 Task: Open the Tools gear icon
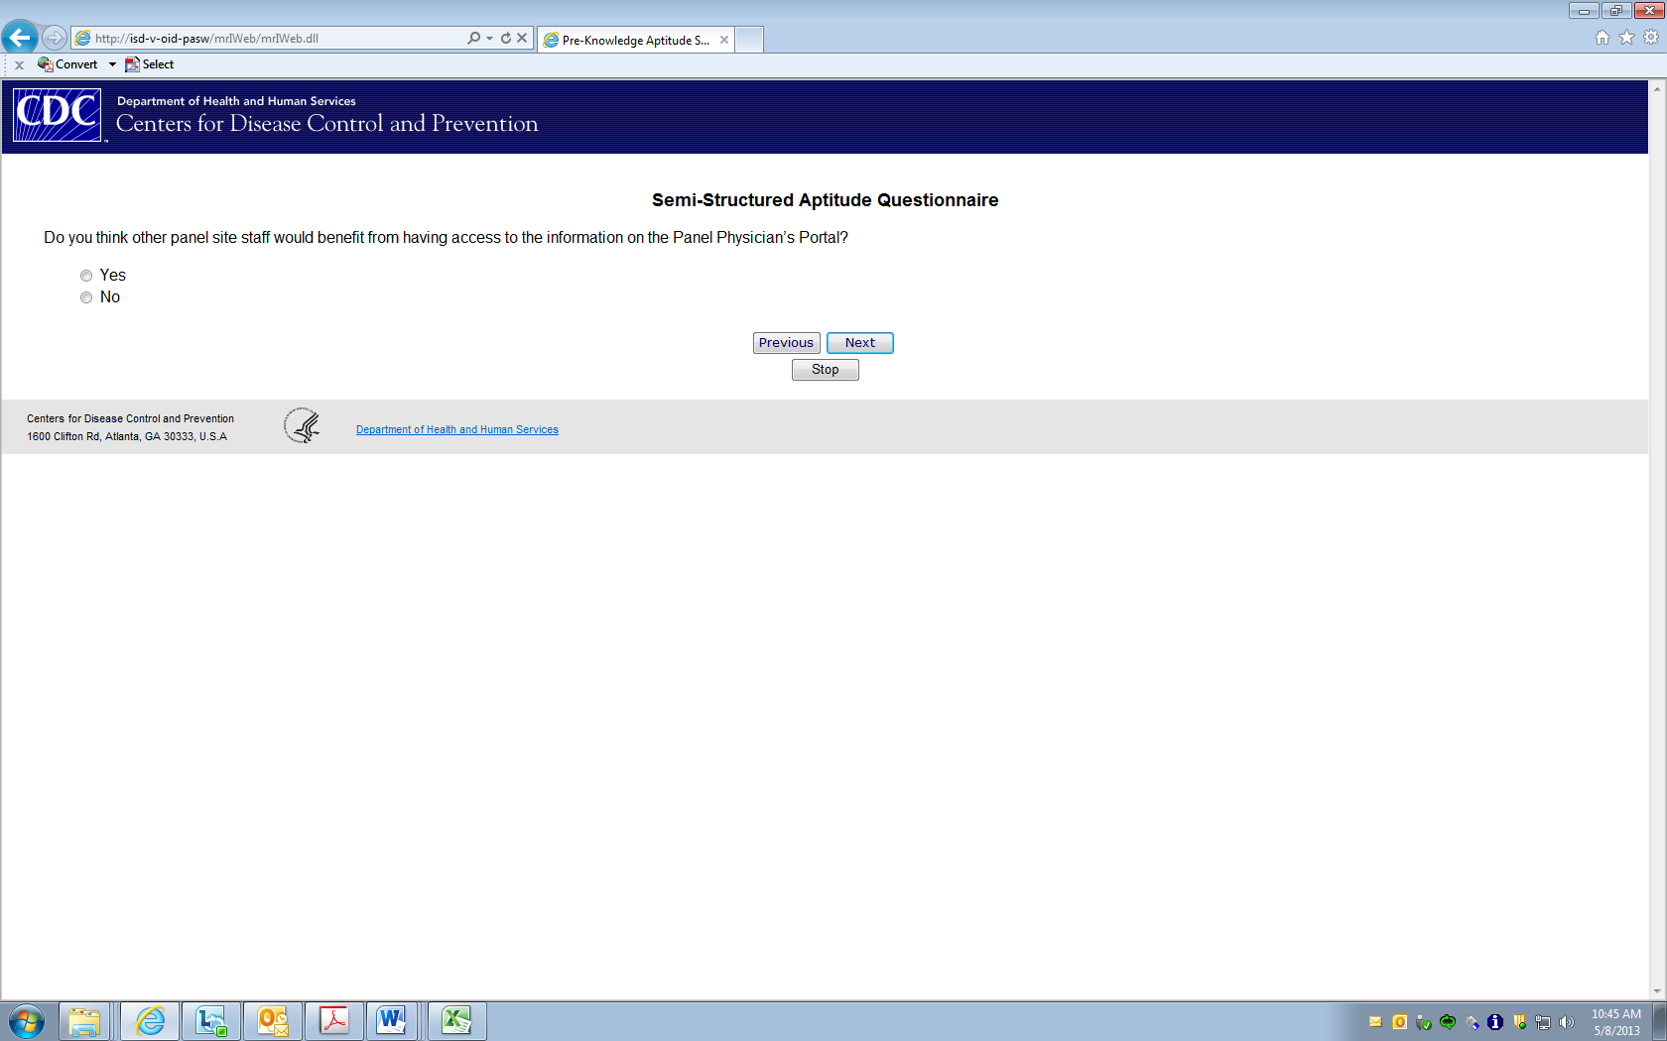[x=1651, y=38]
